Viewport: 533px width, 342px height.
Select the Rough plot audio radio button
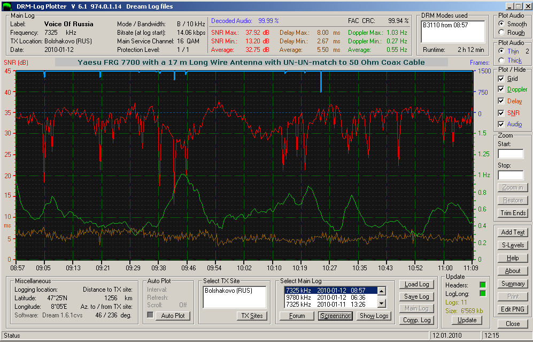501,32
